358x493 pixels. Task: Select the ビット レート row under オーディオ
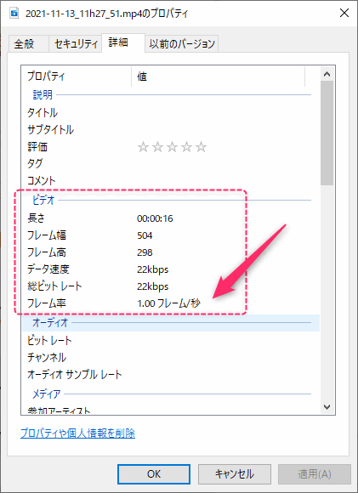[x=171, y=340]
